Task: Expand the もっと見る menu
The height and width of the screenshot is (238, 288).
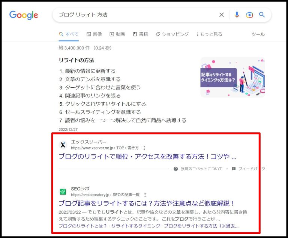Action: coord(209,34)
